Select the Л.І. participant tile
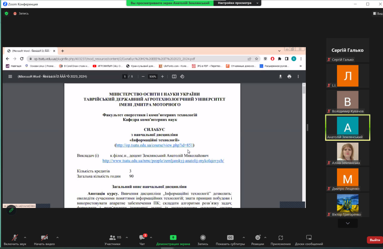This screenshot has height=249, width=383. pyautogui.click(x=347, y=76)
